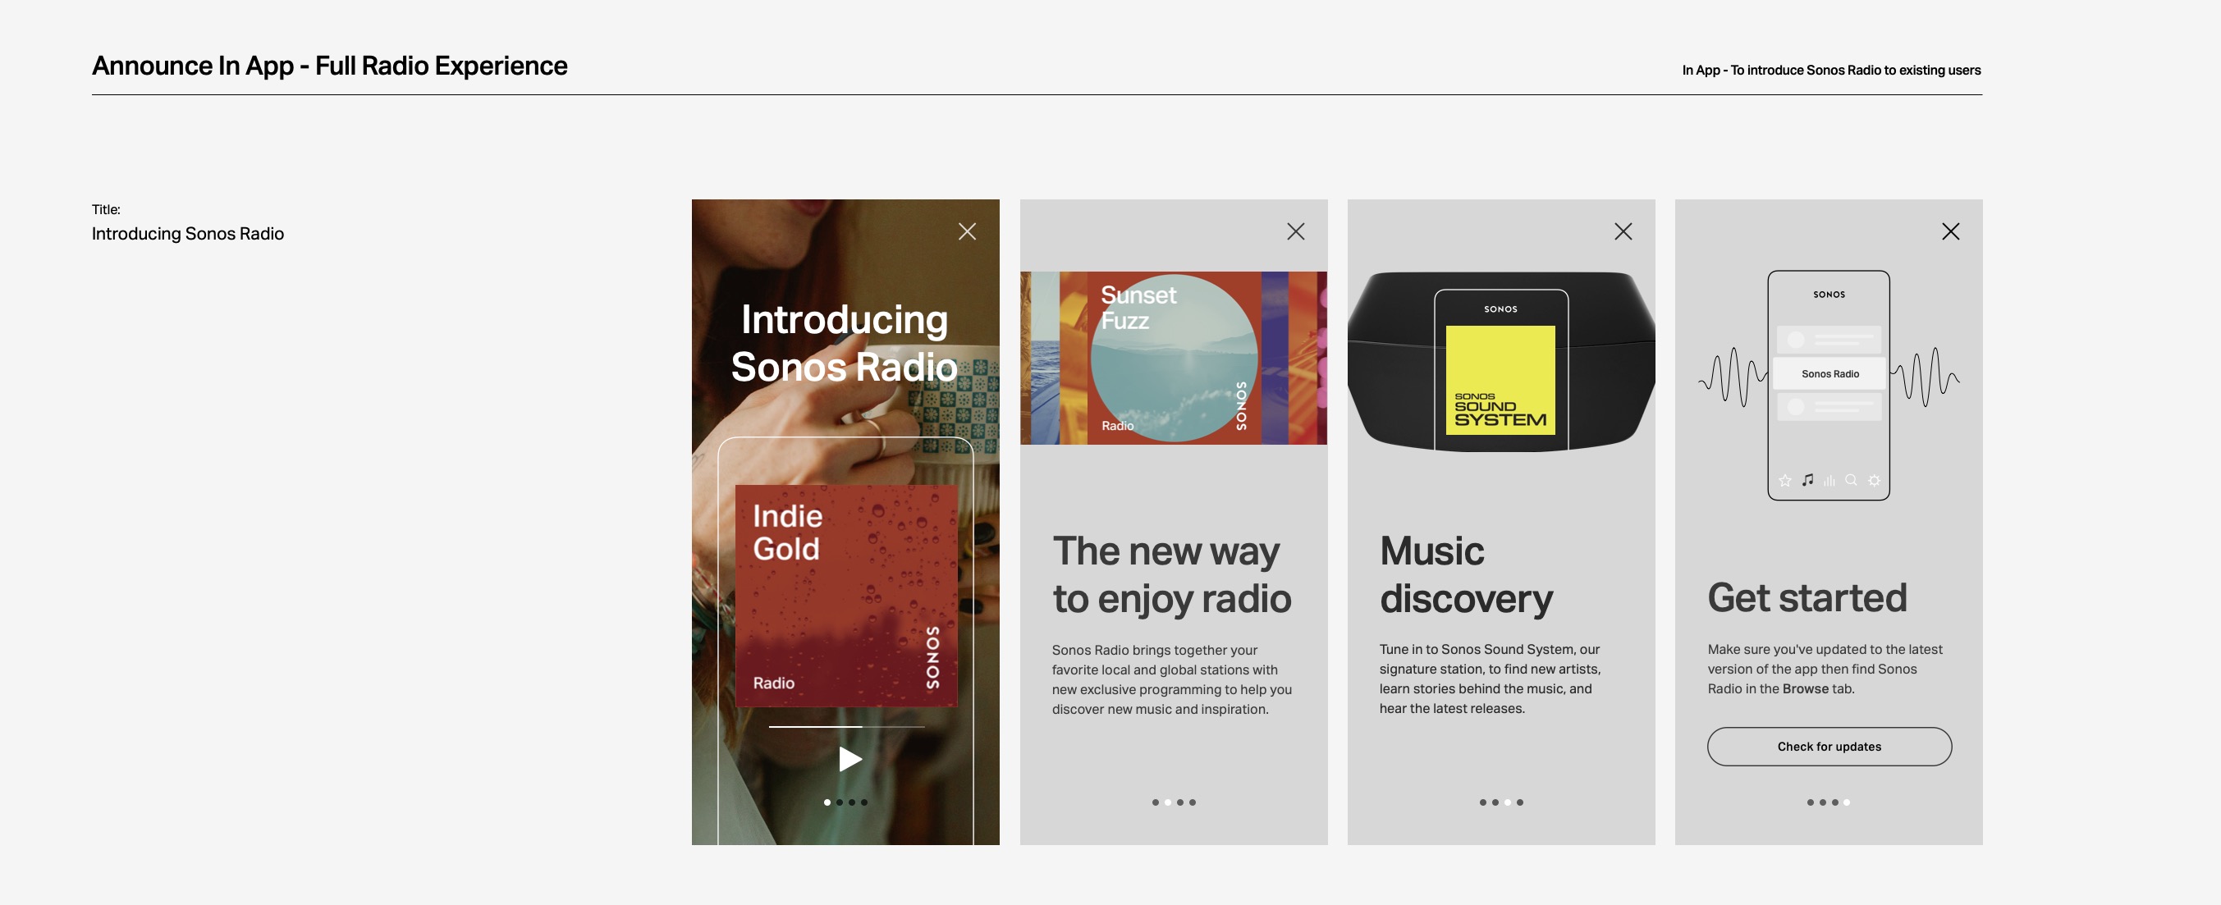This screenshot has width=2221, height=905.
Task: Click the Check for updates button
Action: pyautogui.click(x=1829, y=747)
